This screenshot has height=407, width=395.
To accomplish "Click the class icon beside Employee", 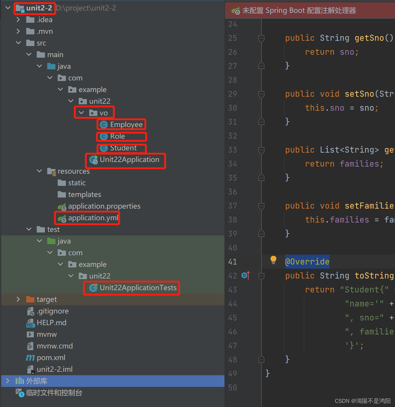I will (103, 124).
